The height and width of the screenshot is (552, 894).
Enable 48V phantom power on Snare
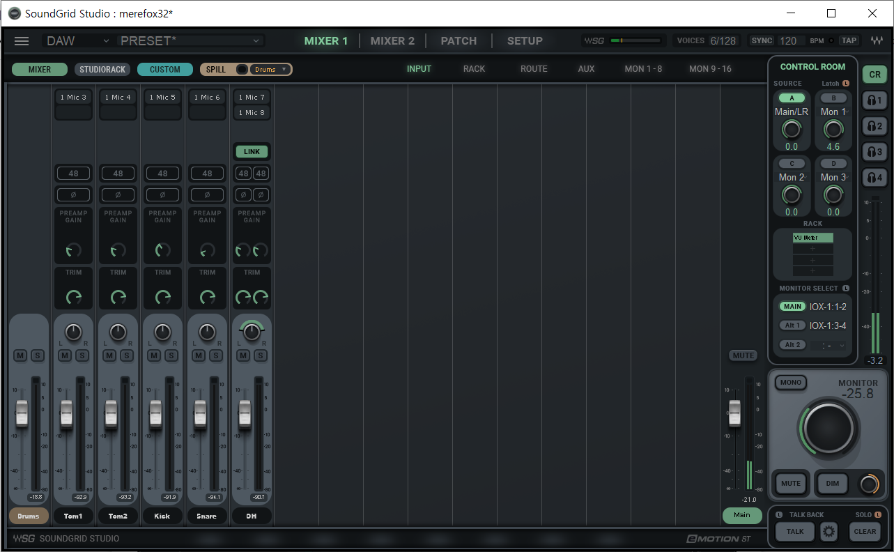tap(207, 174)
